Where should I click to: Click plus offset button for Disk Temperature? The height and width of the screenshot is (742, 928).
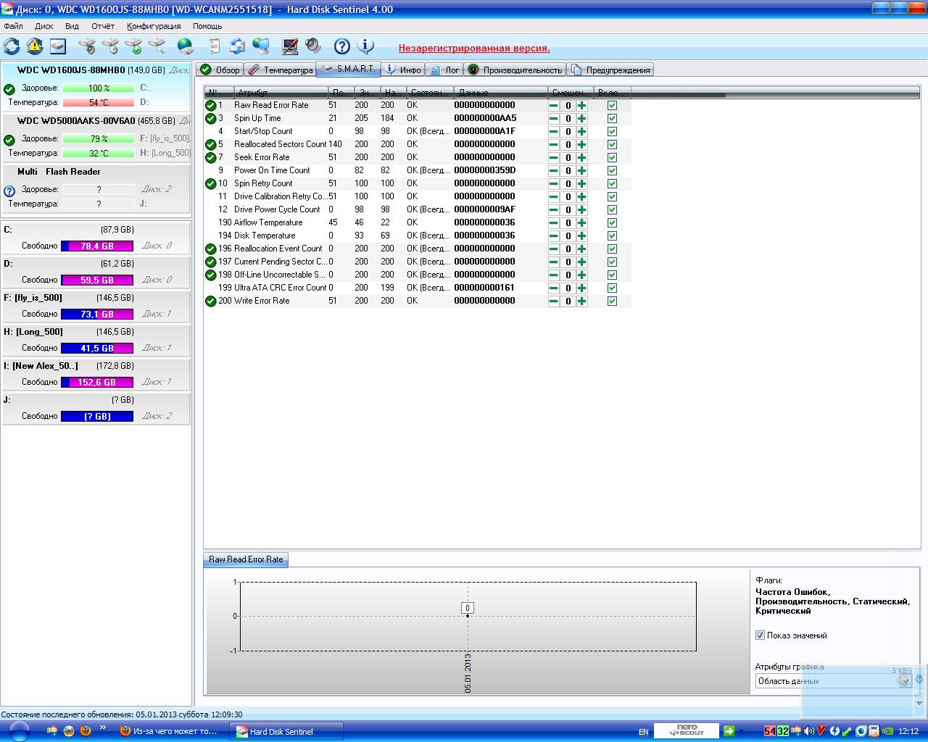(581, 235)
